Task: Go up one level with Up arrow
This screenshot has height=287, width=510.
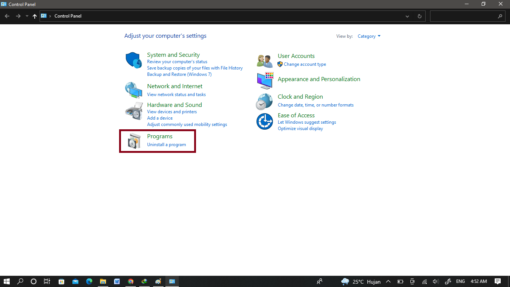Action: tap(35, 16)
